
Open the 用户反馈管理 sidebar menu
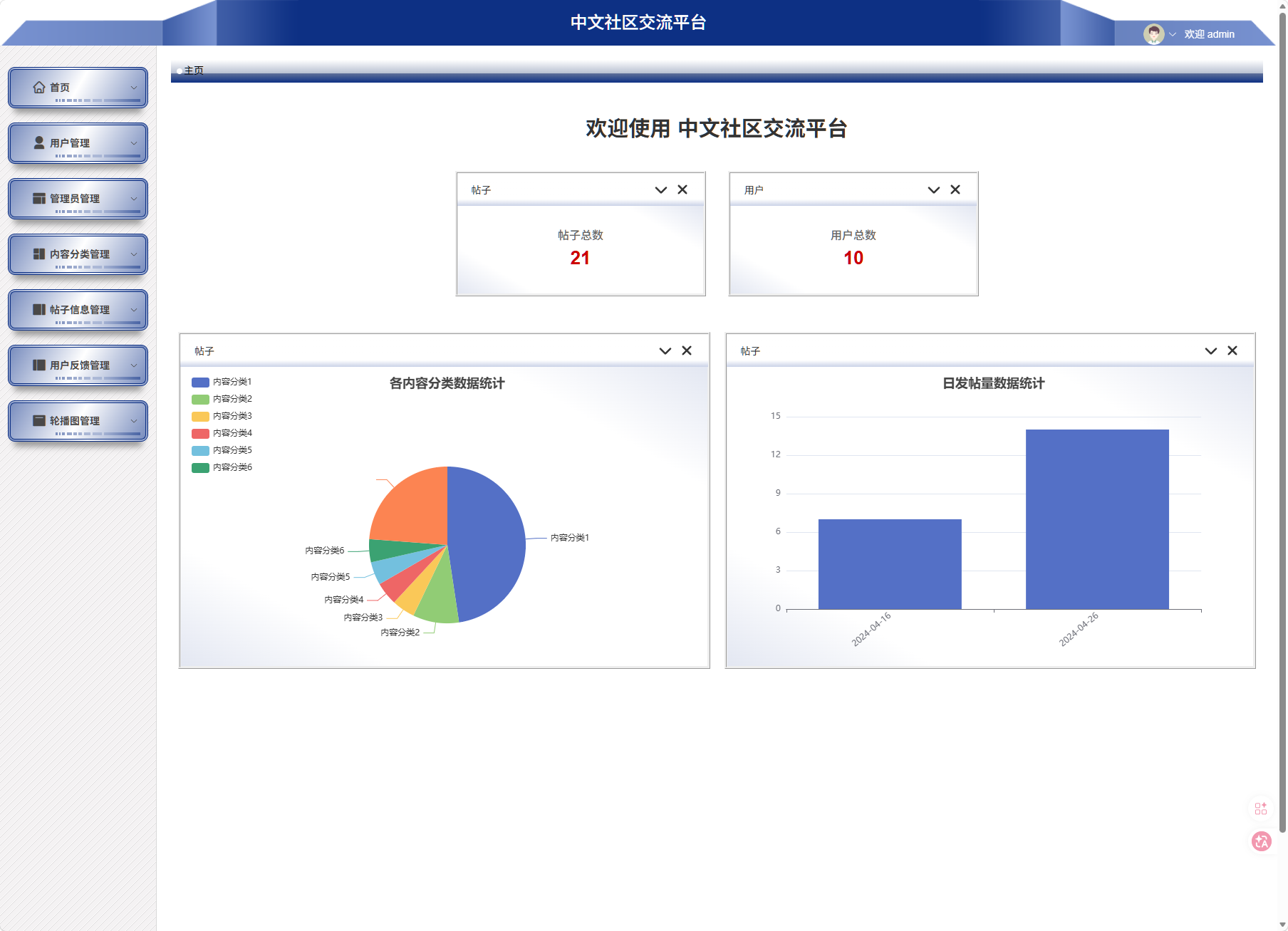tap(78, 365)
